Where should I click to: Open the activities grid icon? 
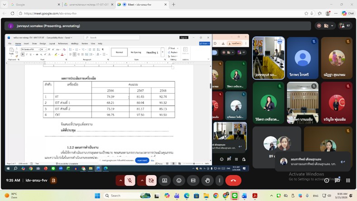pos(348,181)
